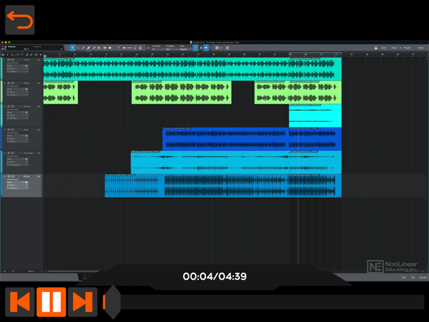429x322 pixels.
Task: Select the Strings audio clip
Action: tap(315, 116)
